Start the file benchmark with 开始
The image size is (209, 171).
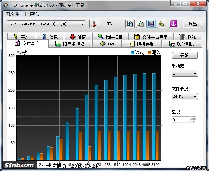coord(185,55)
